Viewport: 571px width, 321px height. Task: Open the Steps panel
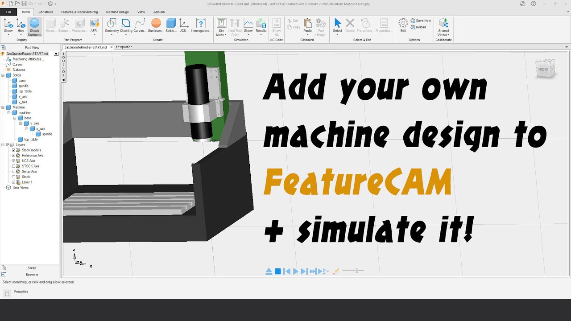[32, 268]
